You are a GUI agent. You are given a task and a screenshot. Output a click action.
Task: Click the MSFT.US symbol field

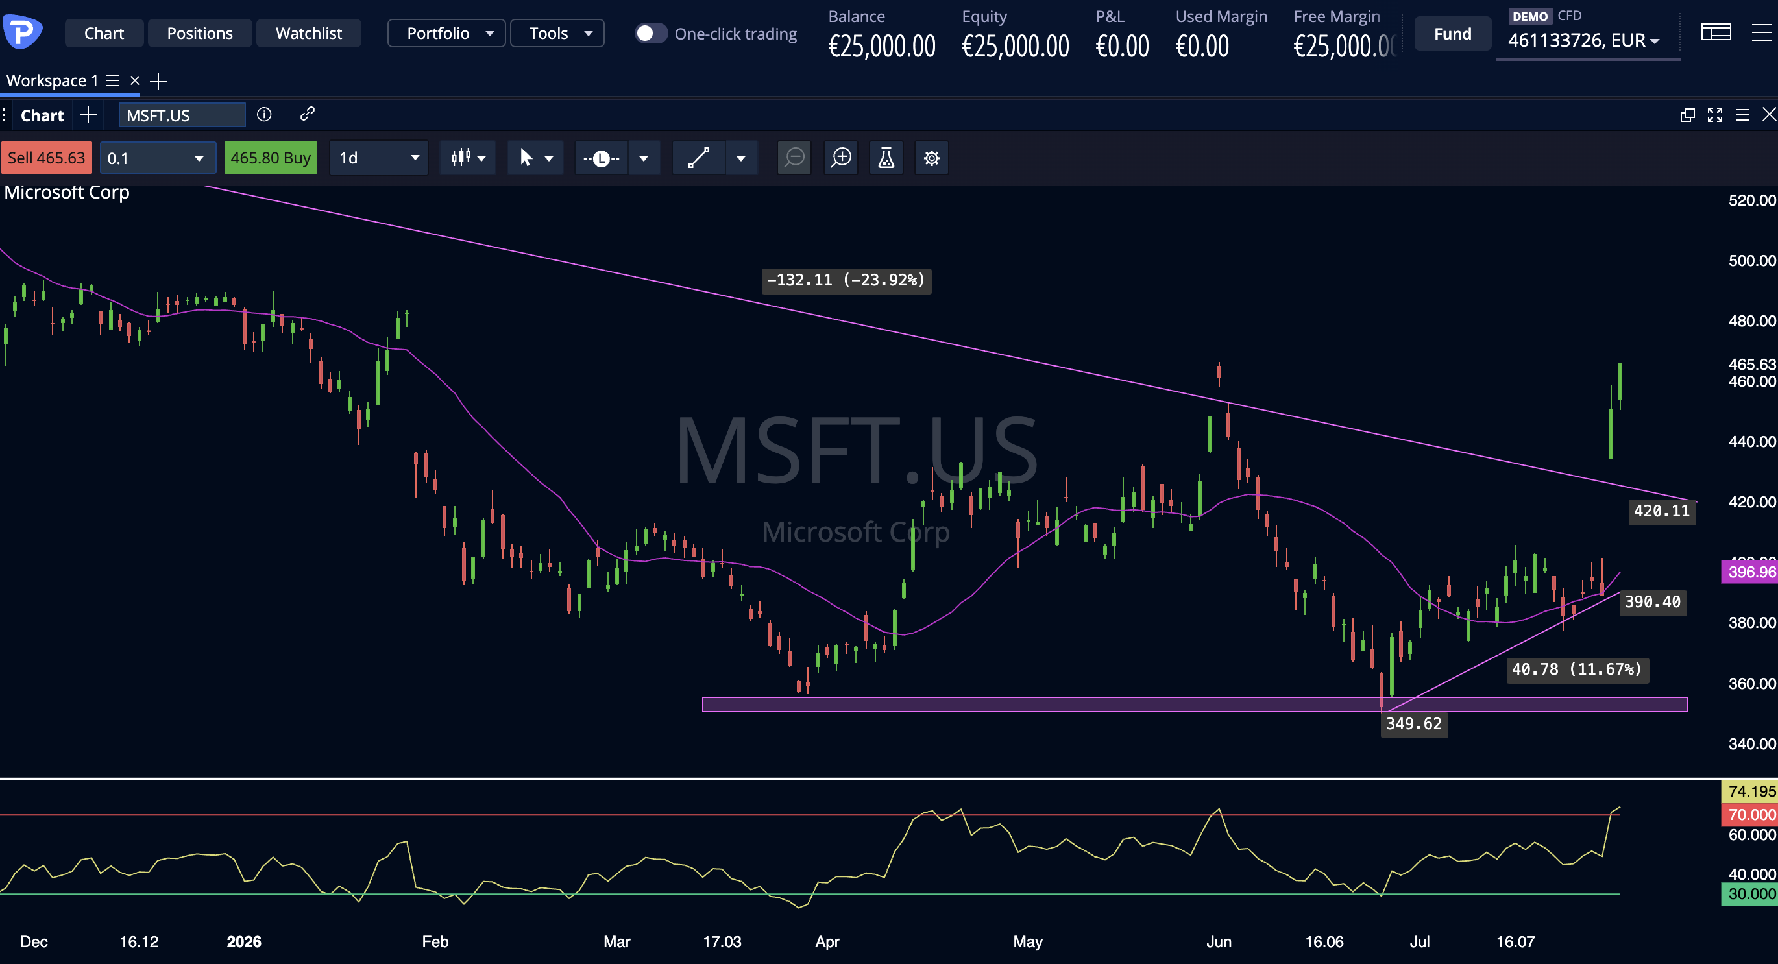point(182,115)
